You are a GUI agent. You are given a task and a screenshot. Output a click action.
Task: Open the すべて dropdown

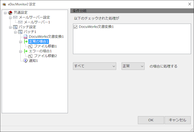pyautogui.click(x=94, y=66)
